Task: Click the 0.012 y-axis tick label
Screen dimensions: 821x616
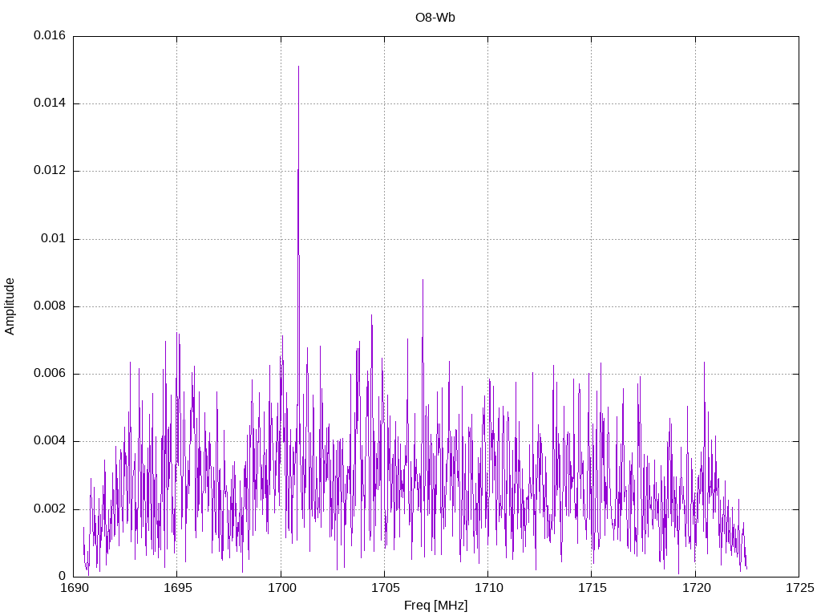Action: tap(50, 171)
